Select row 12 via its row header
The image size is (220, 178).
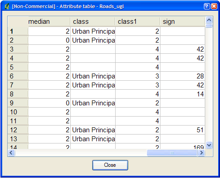[18, 130]
